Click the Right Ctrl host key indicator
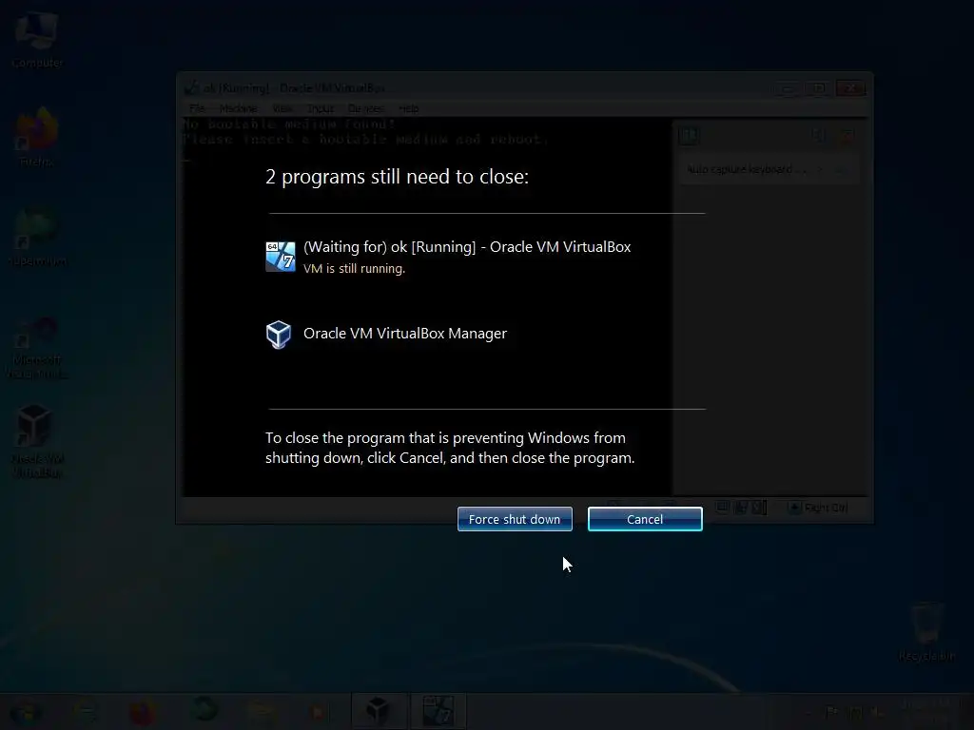 (x=819, y=508)
